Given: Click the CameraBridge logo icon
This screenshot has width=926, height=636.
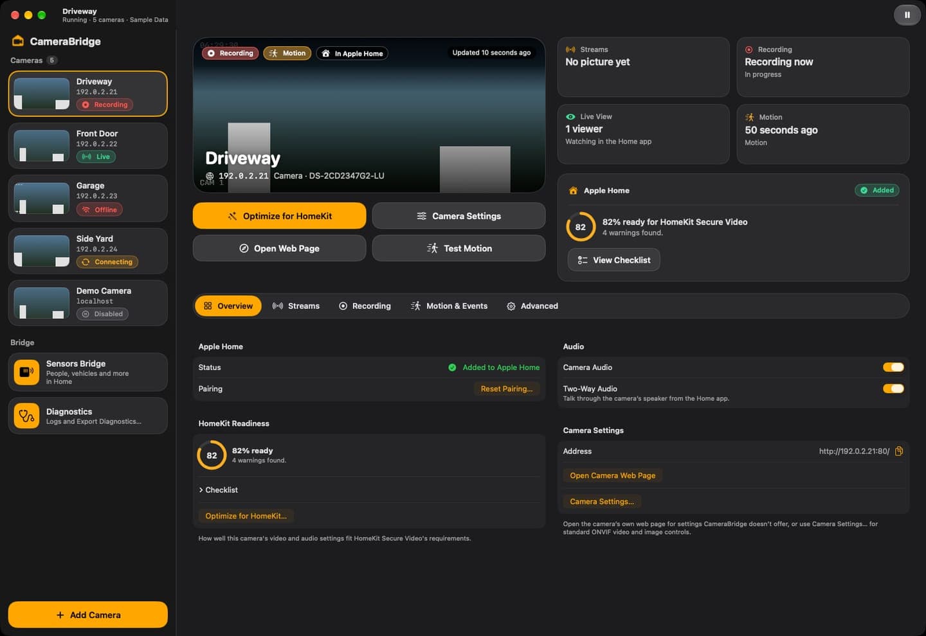Looking at the screenshot, I should point(18,41).
